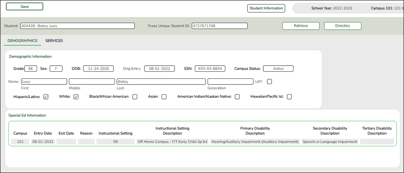404x173 pixels.
Task: Click the Entry Date cell 08-01-2022
Action: (43, 142)
